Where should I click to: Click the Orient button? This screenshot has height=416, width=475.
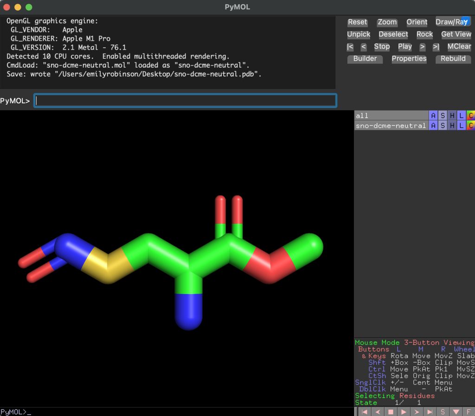[417, 22]
